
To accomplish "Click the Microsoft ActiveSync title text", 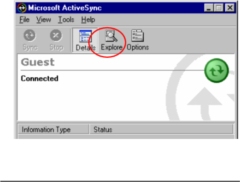I will coord(65,8).
